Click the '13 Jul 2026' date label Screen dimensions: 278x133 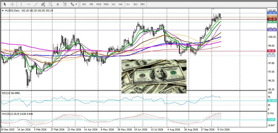tap(157, 129)
